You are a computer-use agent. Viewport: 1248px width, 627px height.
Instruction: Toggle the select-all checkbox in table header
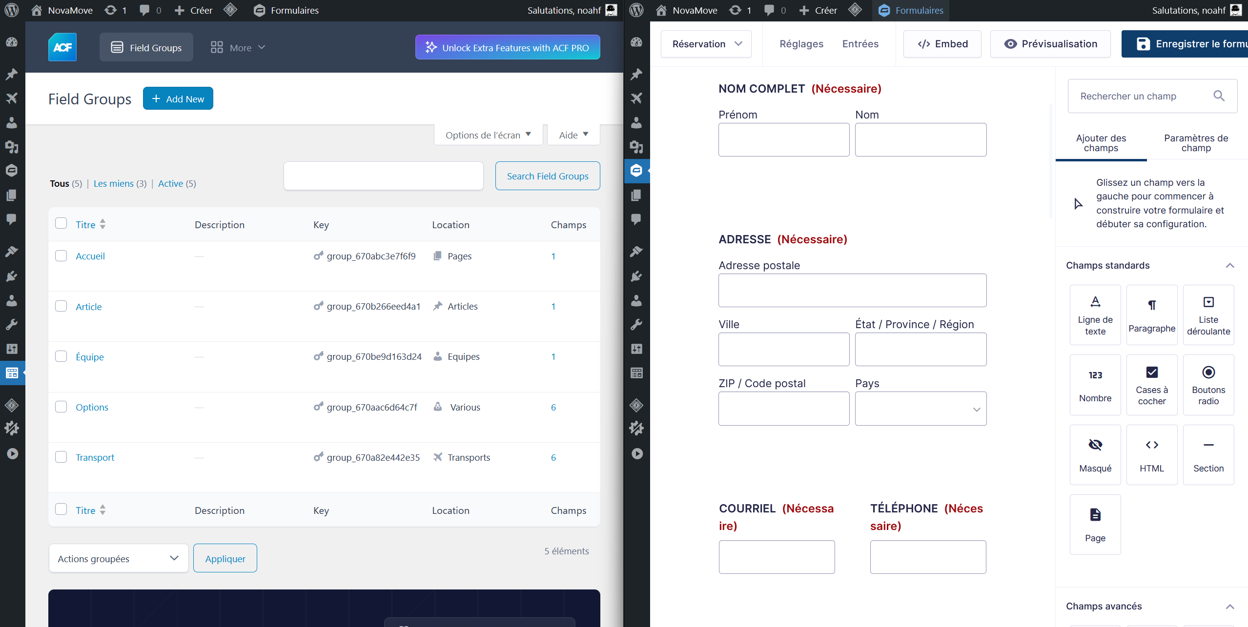click(x=61, y=223)
